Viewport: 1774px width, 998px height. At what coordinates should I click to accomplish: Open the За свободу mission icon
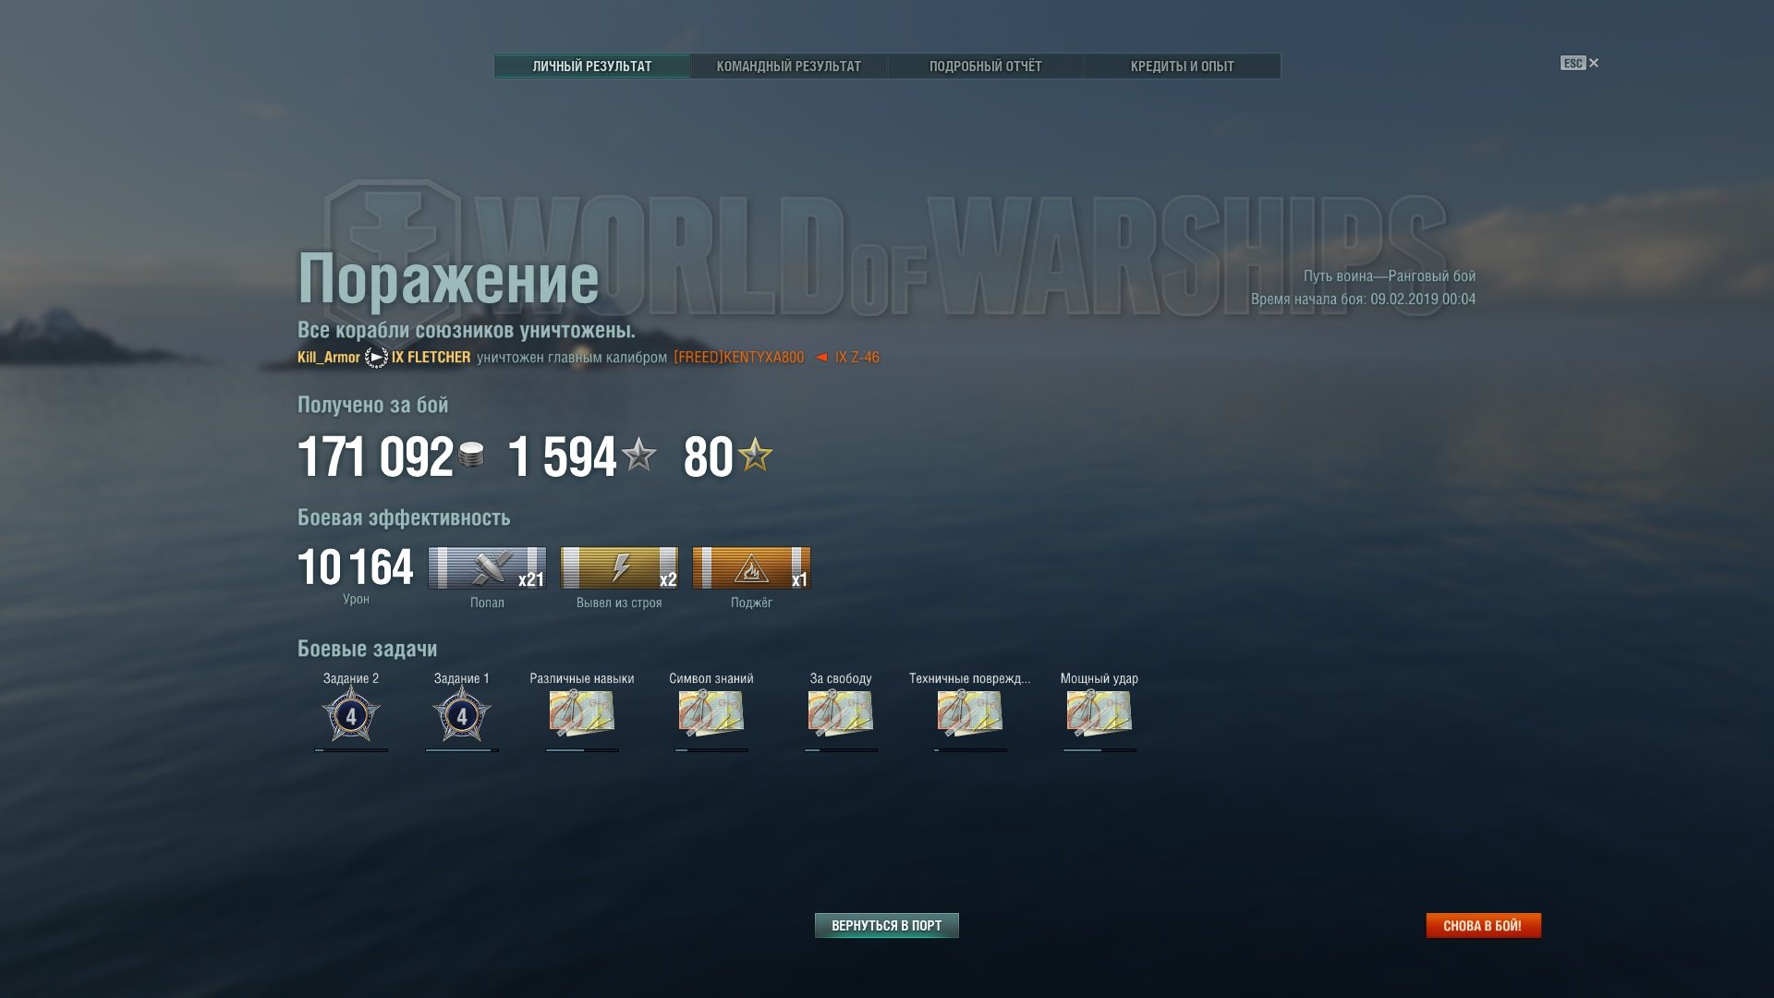point(841,713)
